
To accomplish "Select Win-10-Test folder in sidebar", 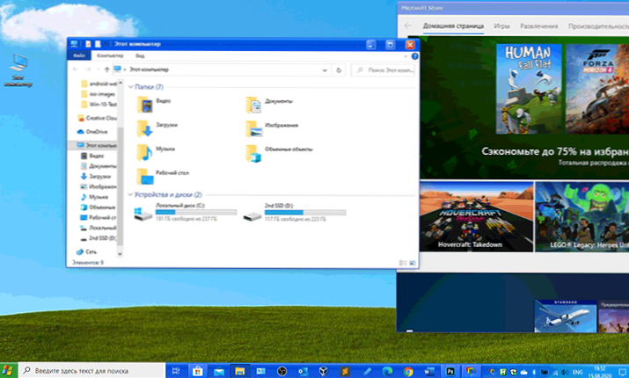I will tap(99, 105).
